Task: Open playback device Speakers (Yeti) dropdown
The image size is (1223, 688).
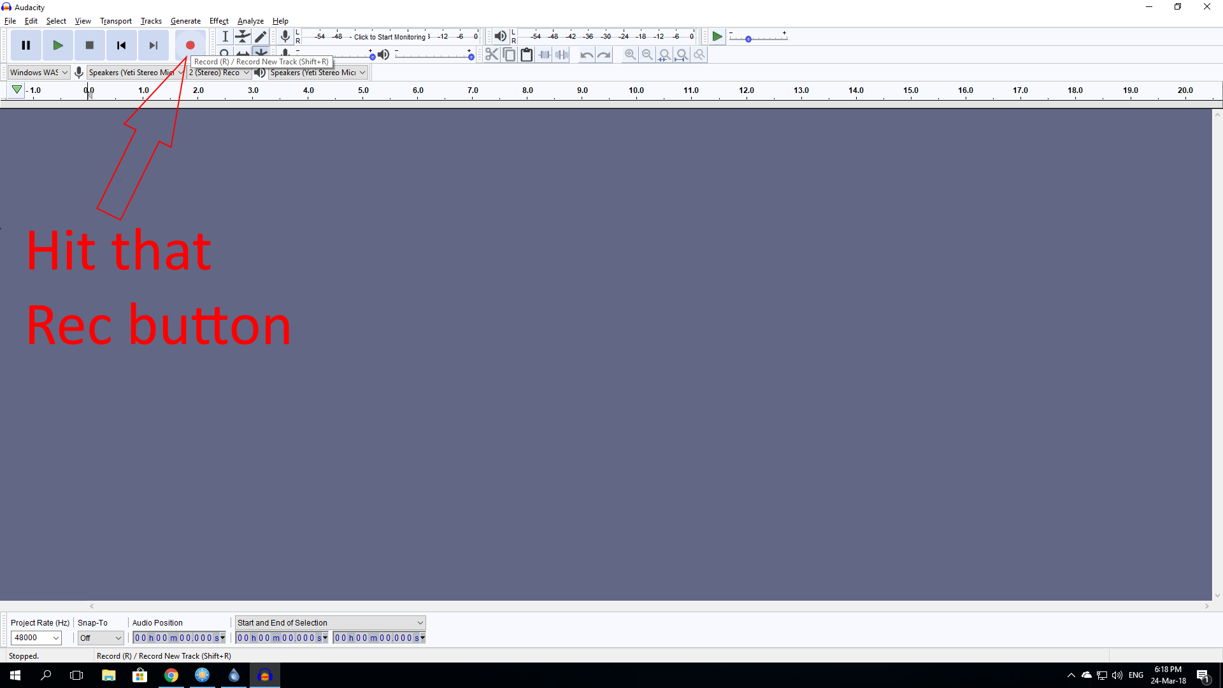Action: [x=317, y=73]
